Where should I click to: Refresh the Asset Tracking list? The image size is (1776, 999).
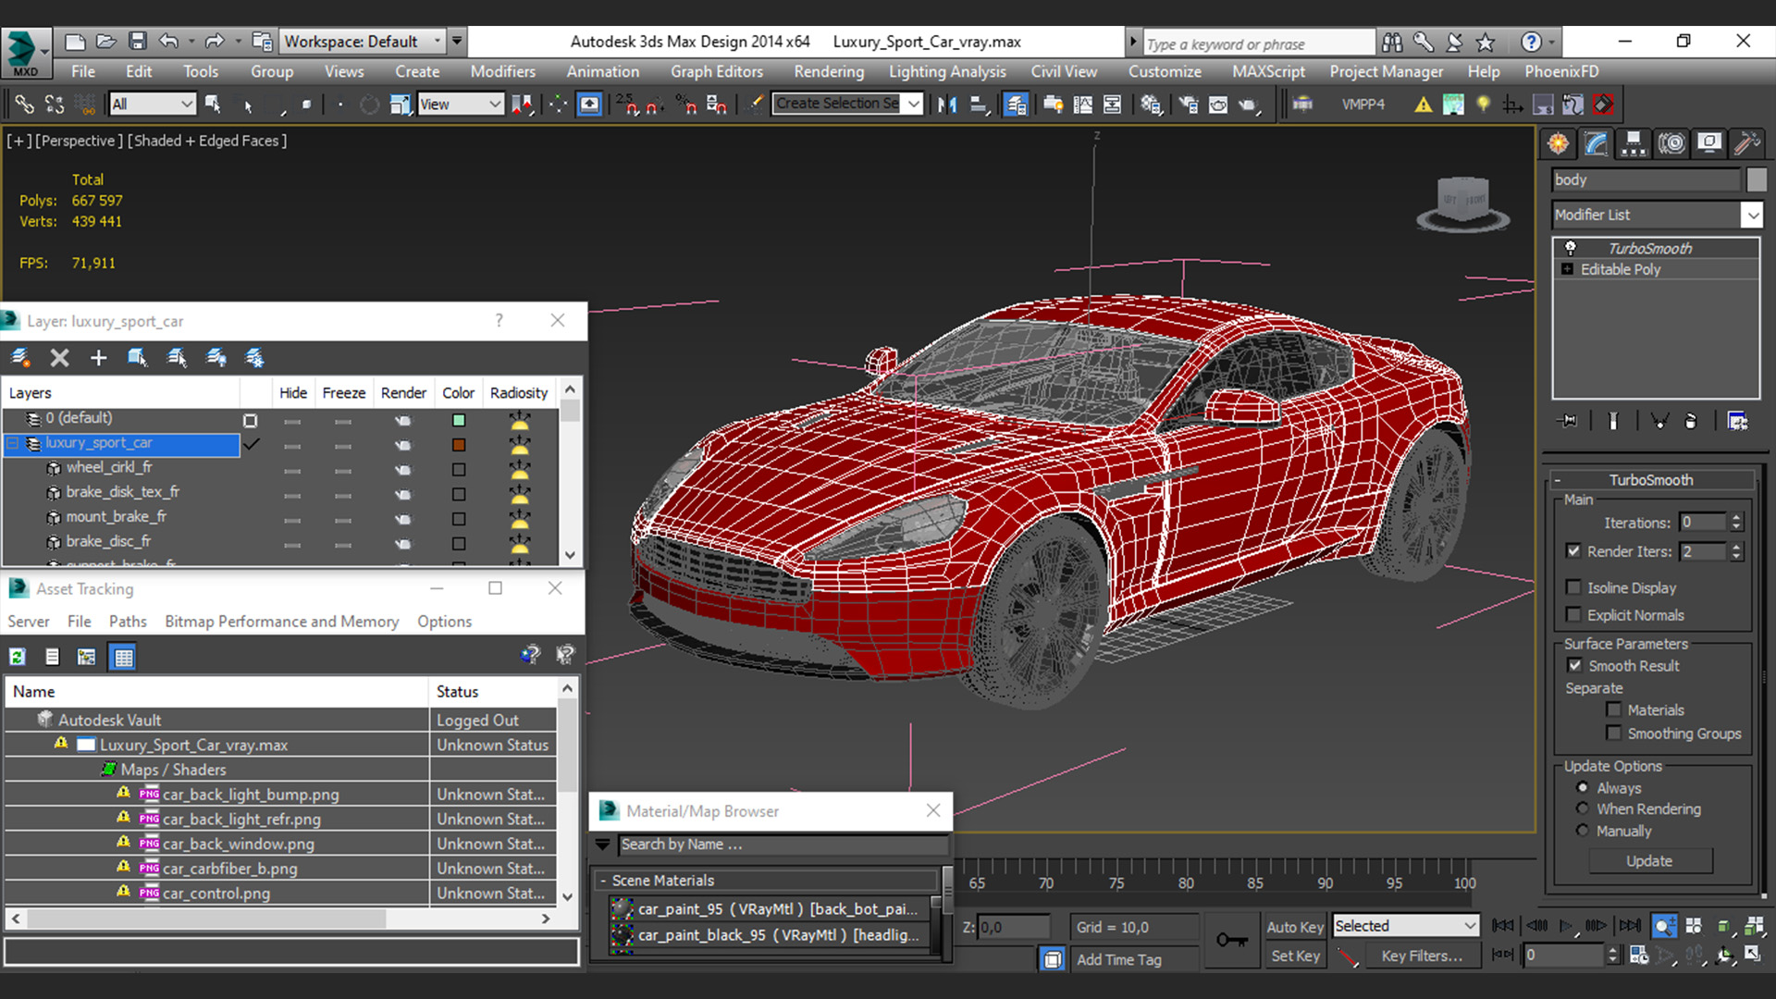18,657
